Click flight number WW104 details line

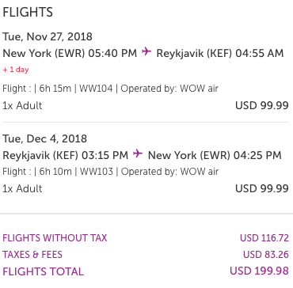110,89
